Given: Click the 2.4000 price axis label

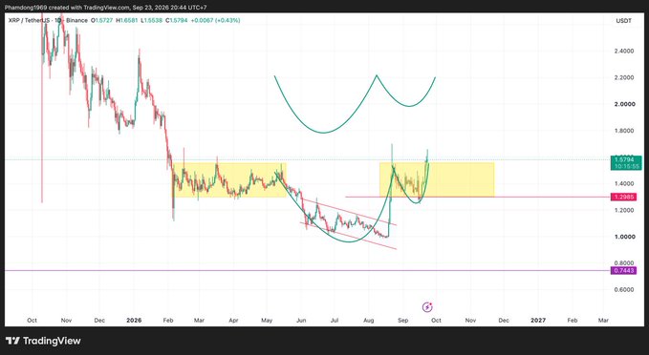Looking at the screenshot, I should point(624,52).
